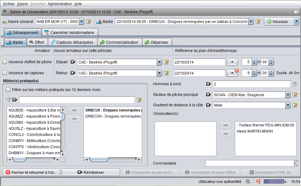Click the Commentaire text field
The height and width of the screenshot is (186, 301).
coord(249,163)
